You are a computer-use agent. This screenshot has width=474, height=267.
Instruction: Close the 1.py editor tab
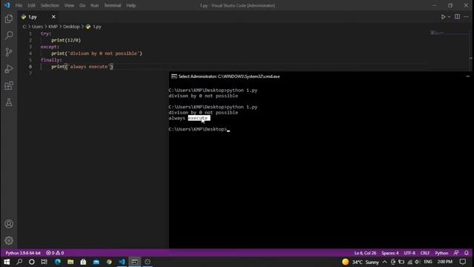coord(53,17)
